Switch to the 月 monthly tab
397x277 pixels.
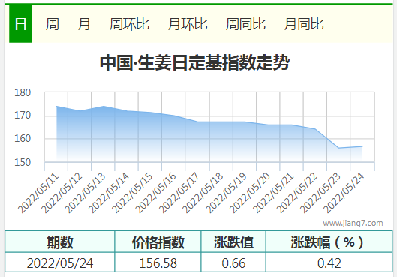(x=84, y=24)
